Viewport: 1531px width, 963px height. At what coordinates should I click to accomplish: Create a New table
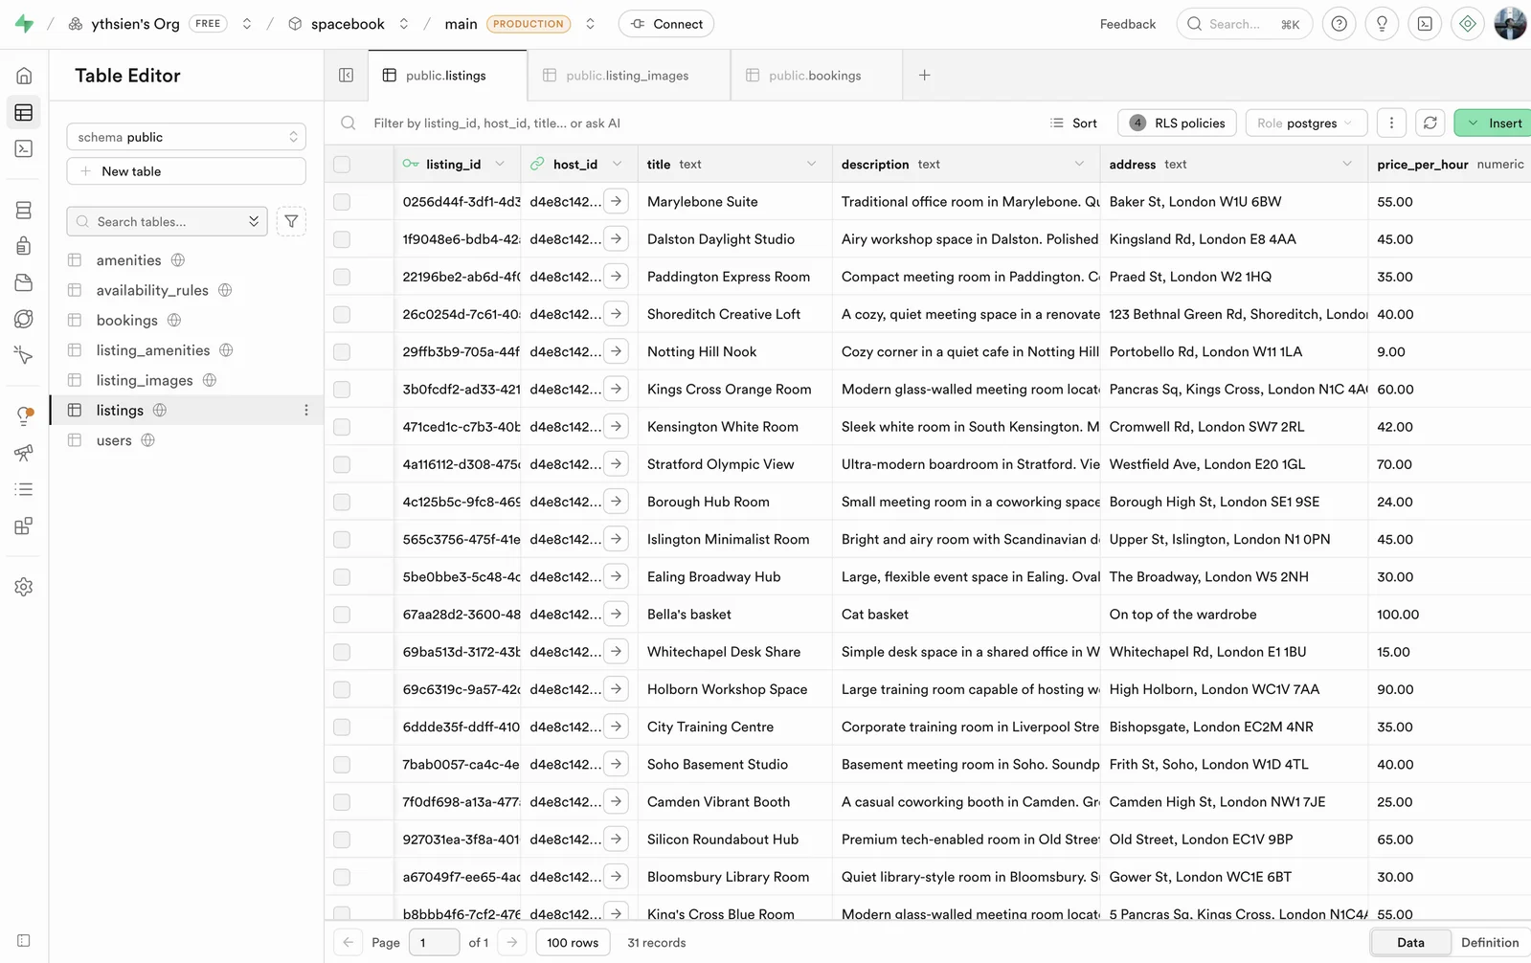point(186,171)
